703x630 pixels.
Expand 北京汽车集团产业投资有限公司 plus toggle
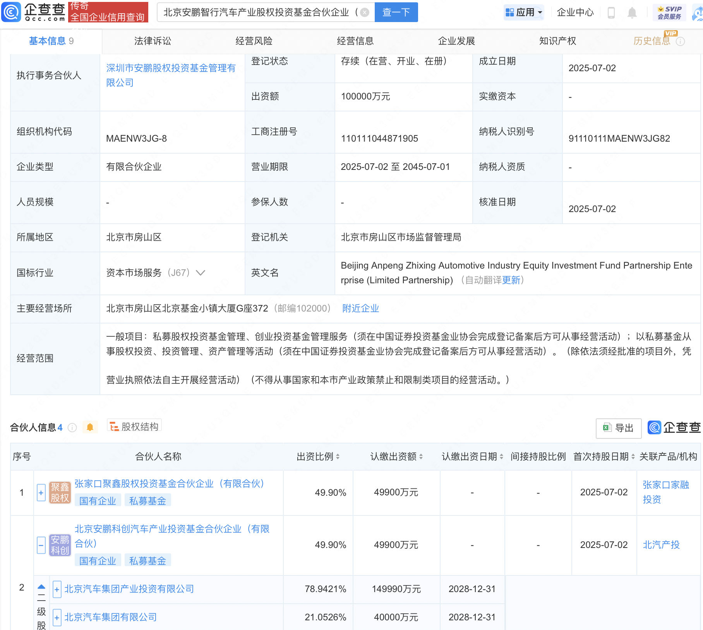pyautogui.click(x=57, y=589)
